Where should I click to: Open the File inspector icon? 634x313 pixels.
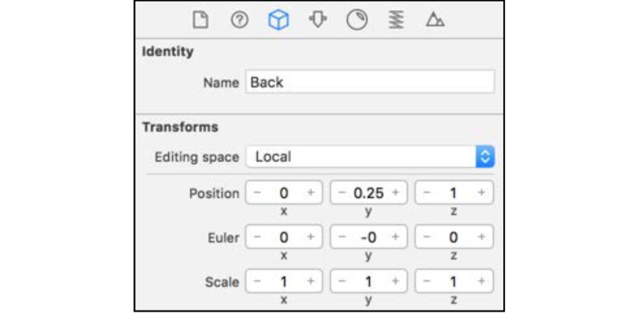(x=200, y=20)
